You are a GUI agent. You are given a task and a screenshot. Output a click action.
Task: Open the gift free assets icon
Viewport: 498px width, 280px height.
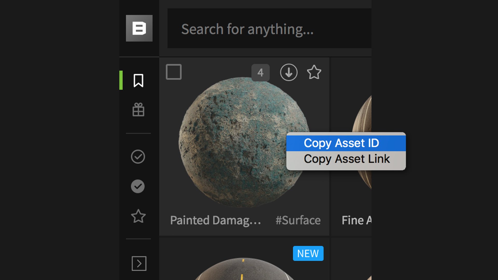click(138, 110)
